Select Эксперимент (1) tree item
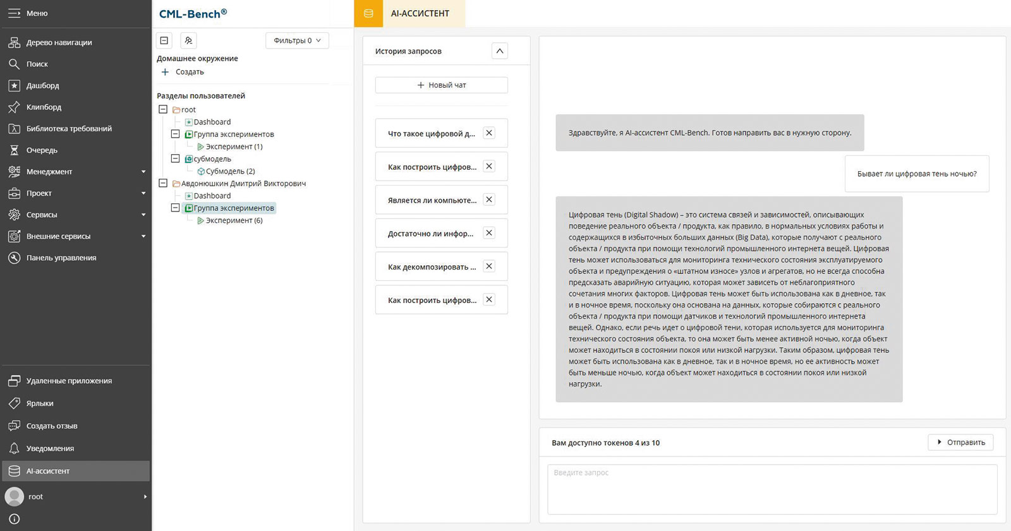The height and width of the screenshot is (531, 1011). pyautogui.click(x=234, y=146)
